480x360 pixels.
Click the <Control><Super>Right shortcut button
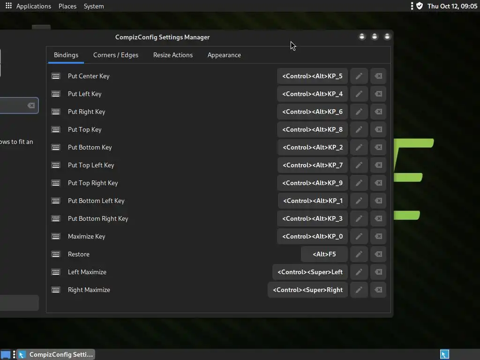307,290
